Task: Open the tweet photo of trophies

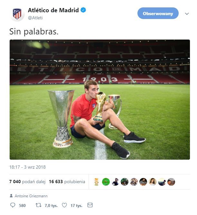Action: click(100, 99)
